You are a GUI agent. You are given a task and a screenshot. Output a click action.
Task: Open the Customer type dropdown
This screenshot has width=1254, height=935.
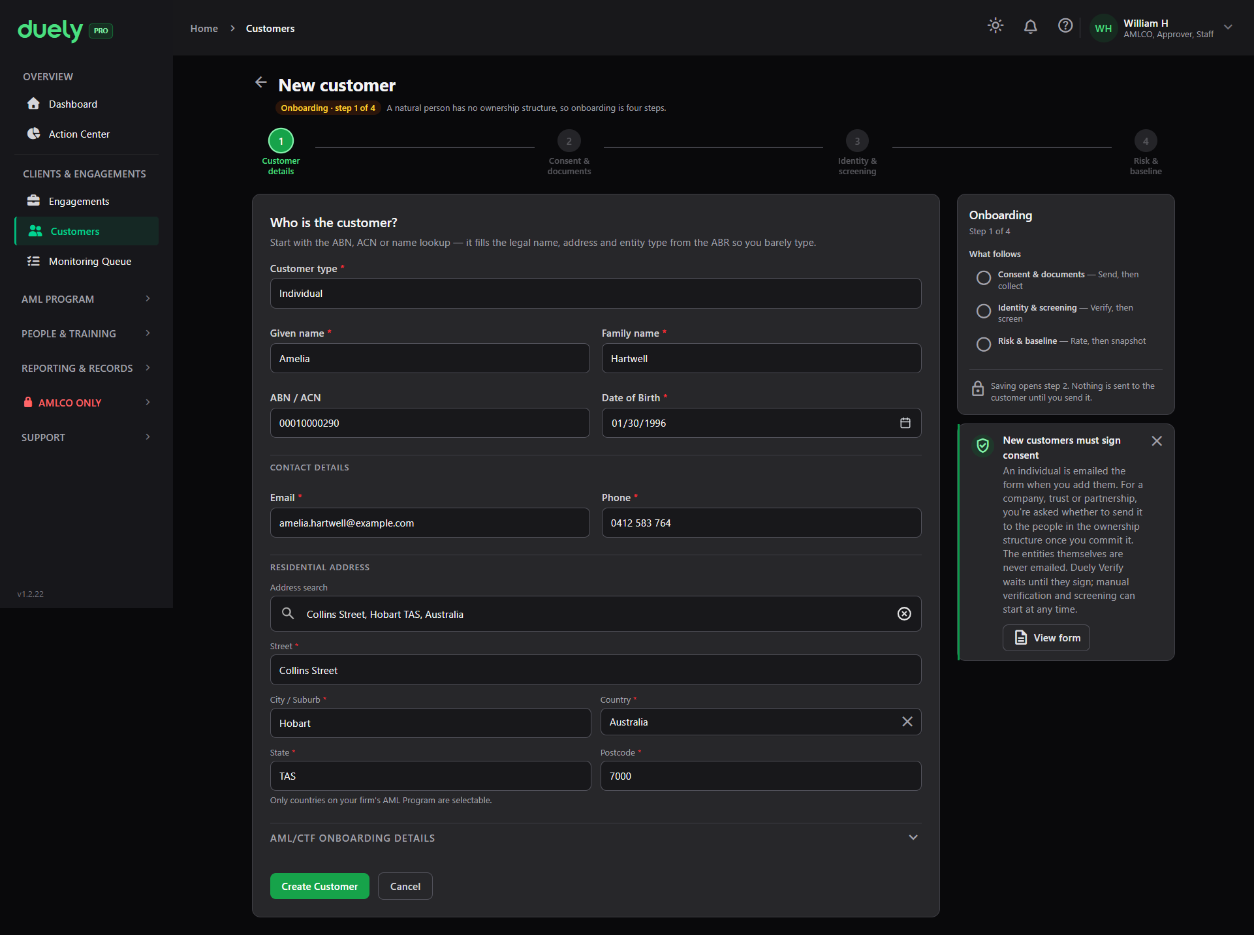(595, 294)
